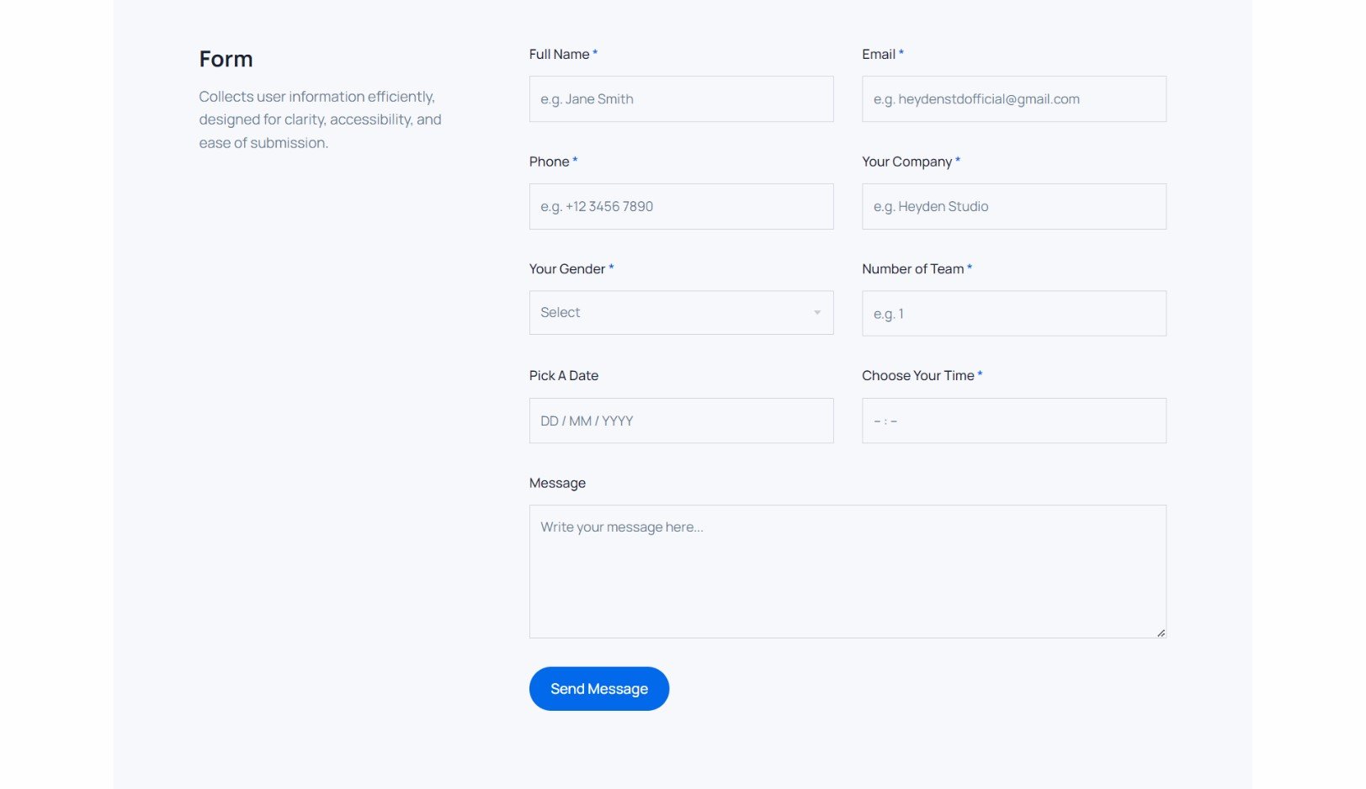Click the Message label

[x=557, y=483]
